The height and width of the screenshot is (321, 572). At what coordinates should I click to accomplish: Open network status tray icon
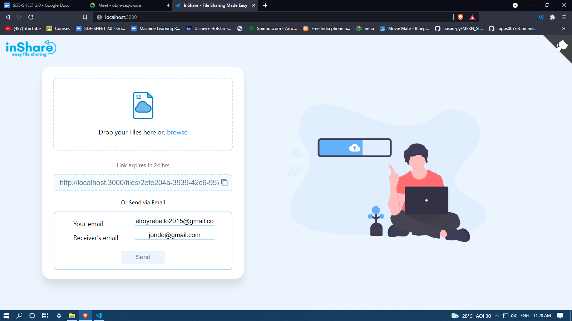pos(506,316)
